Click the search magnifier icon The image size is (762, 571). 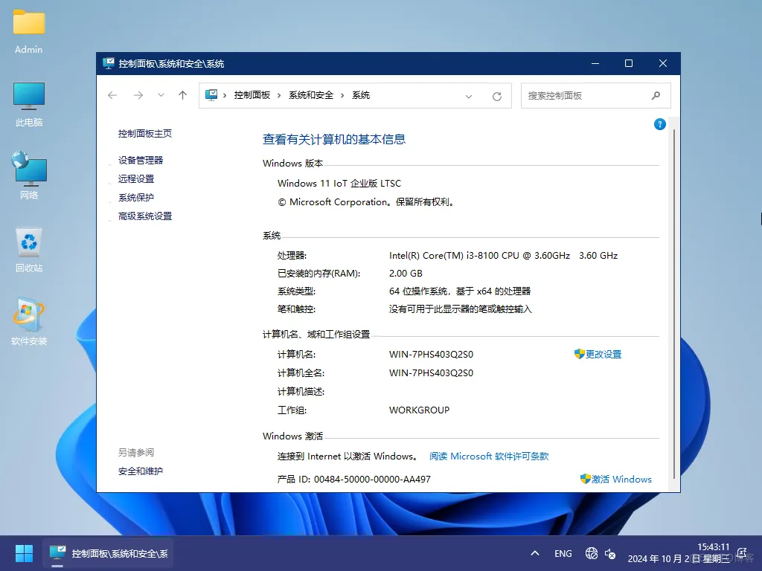[656, 96]
